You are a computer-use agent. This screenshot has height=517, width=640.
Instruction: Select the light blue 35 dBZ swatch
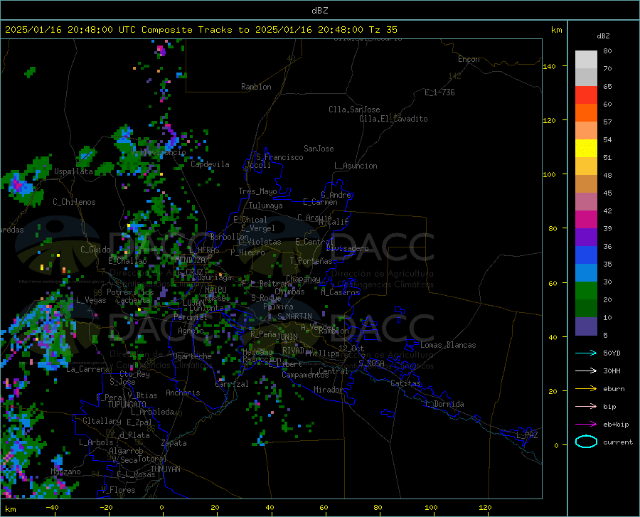[586, 273]
